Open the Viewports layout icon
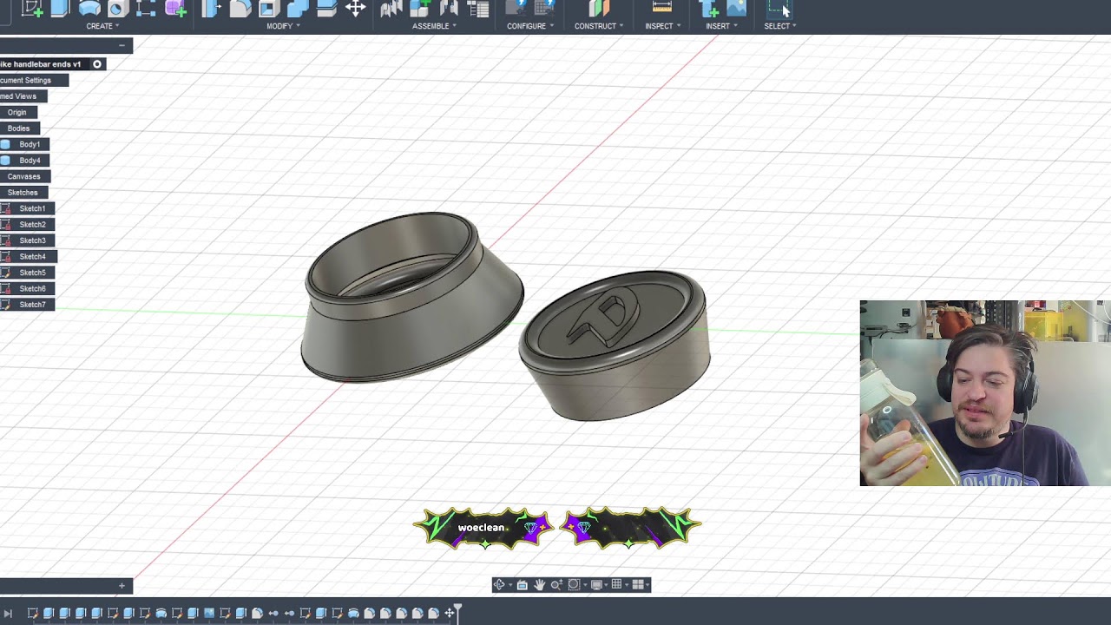Image resolution: width=1111 pixels, height=625 pixels. (x=637, y=585)
